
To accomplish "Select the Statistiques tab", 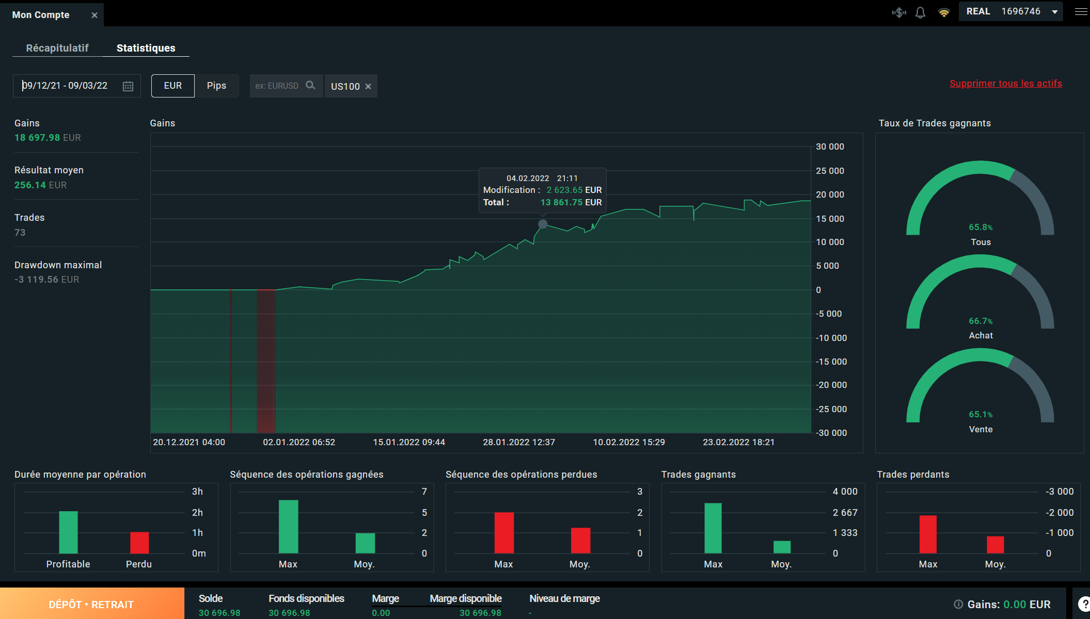I will click(146, 48).
